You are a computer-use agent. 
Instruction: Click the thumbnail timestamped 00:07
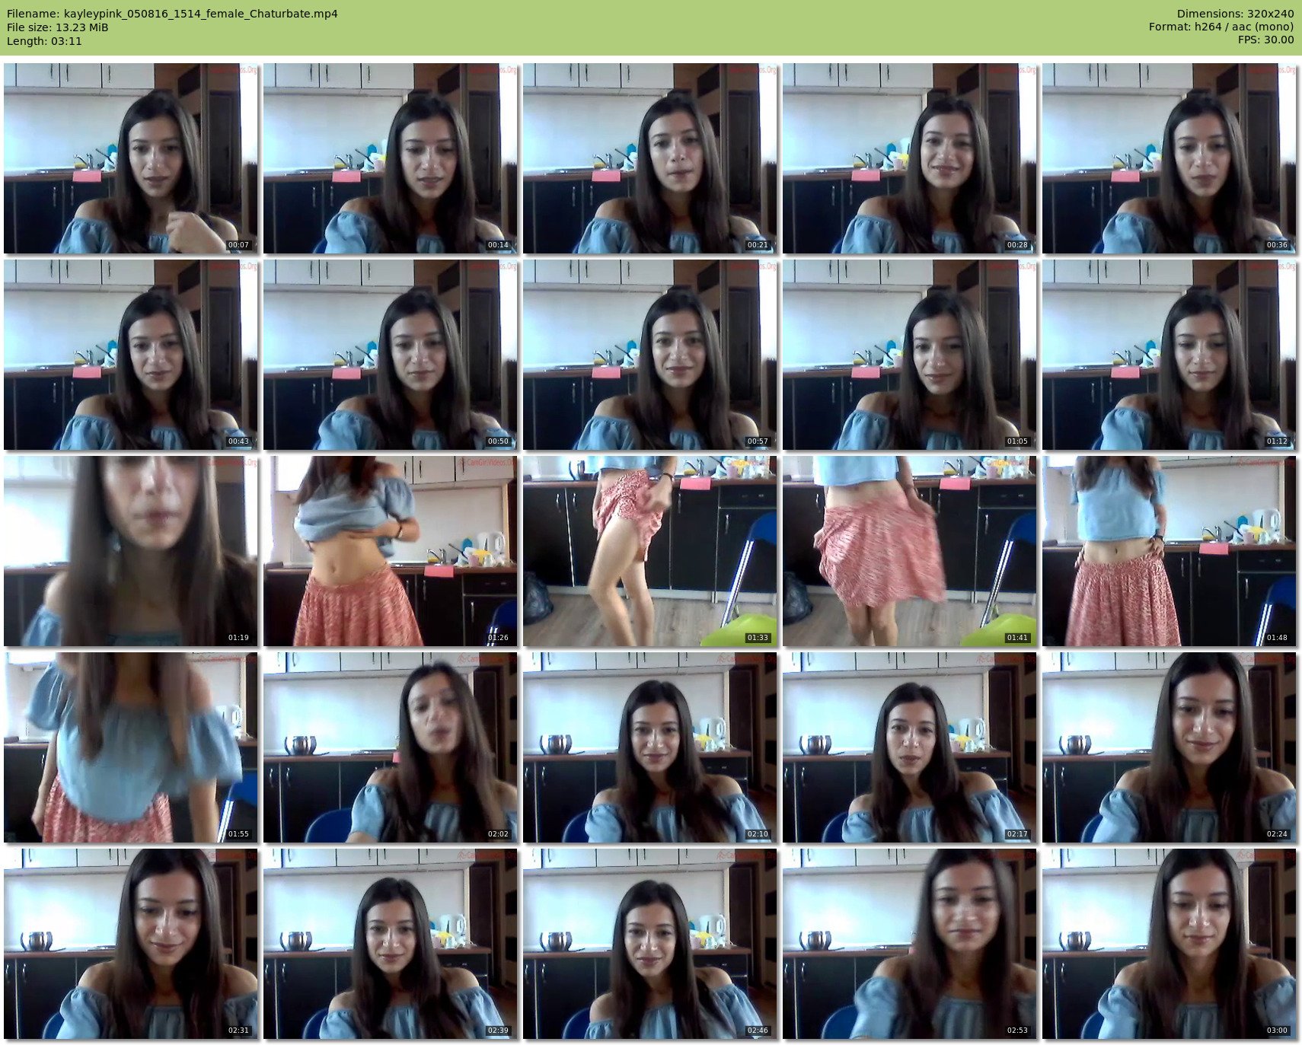point(131,158)
